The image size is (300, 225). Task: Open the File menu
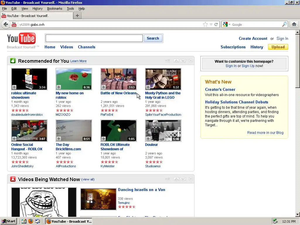coord(4,8)
